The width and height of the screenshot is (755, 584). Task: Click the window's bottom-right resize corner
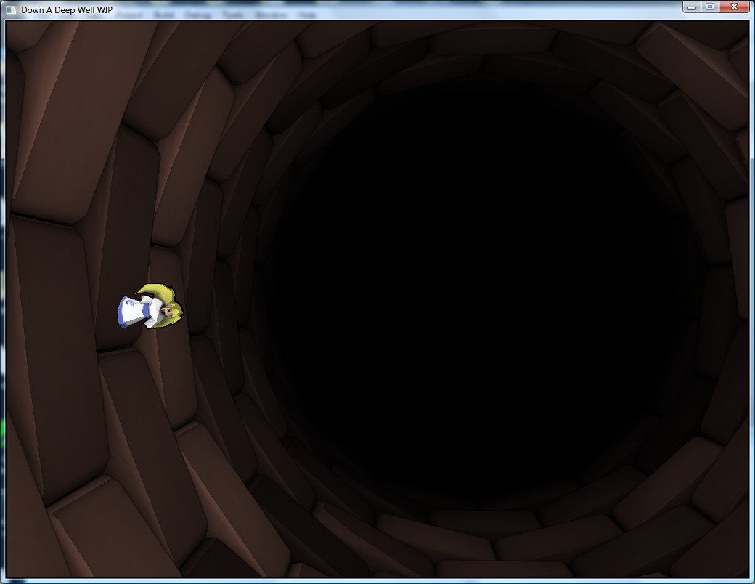pos(751,580)
